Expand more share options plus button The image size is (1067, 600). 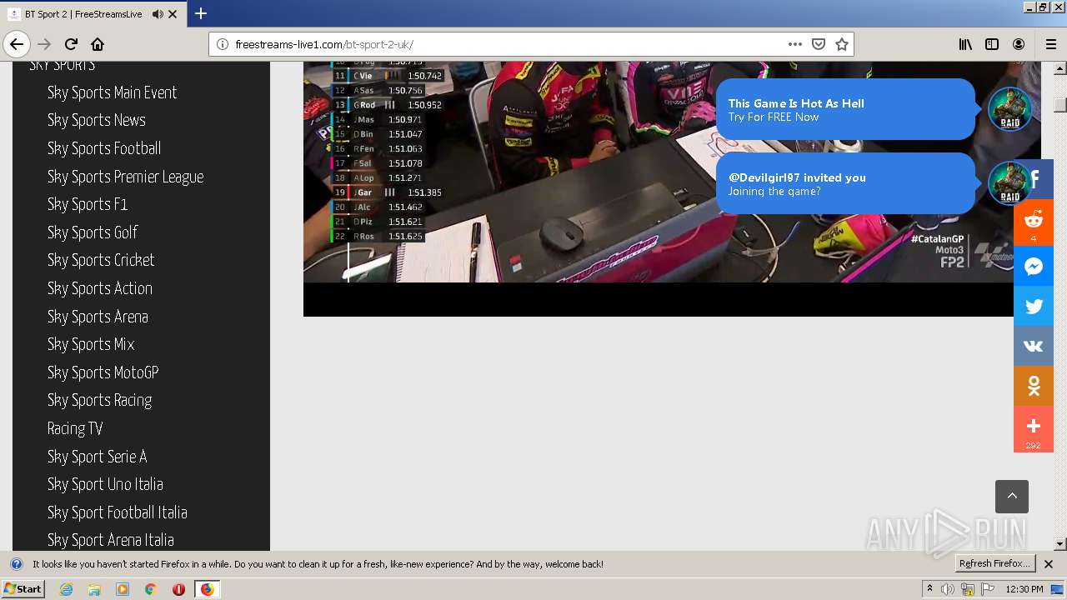1034,429
